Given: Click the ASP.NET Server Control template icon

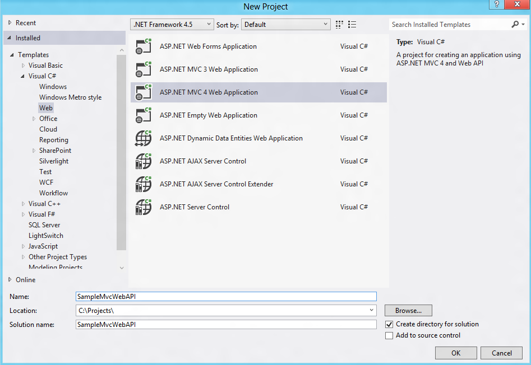Looking at the screenshot, I should [x=143, y=207].
